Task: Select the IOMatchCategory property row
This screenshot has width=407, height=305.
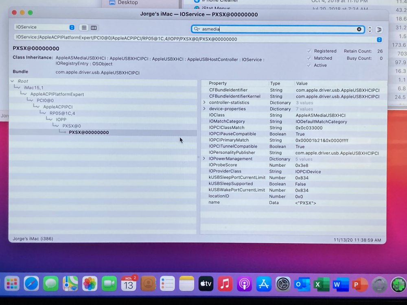Action: pyautogui.click(x=293, y=121)
